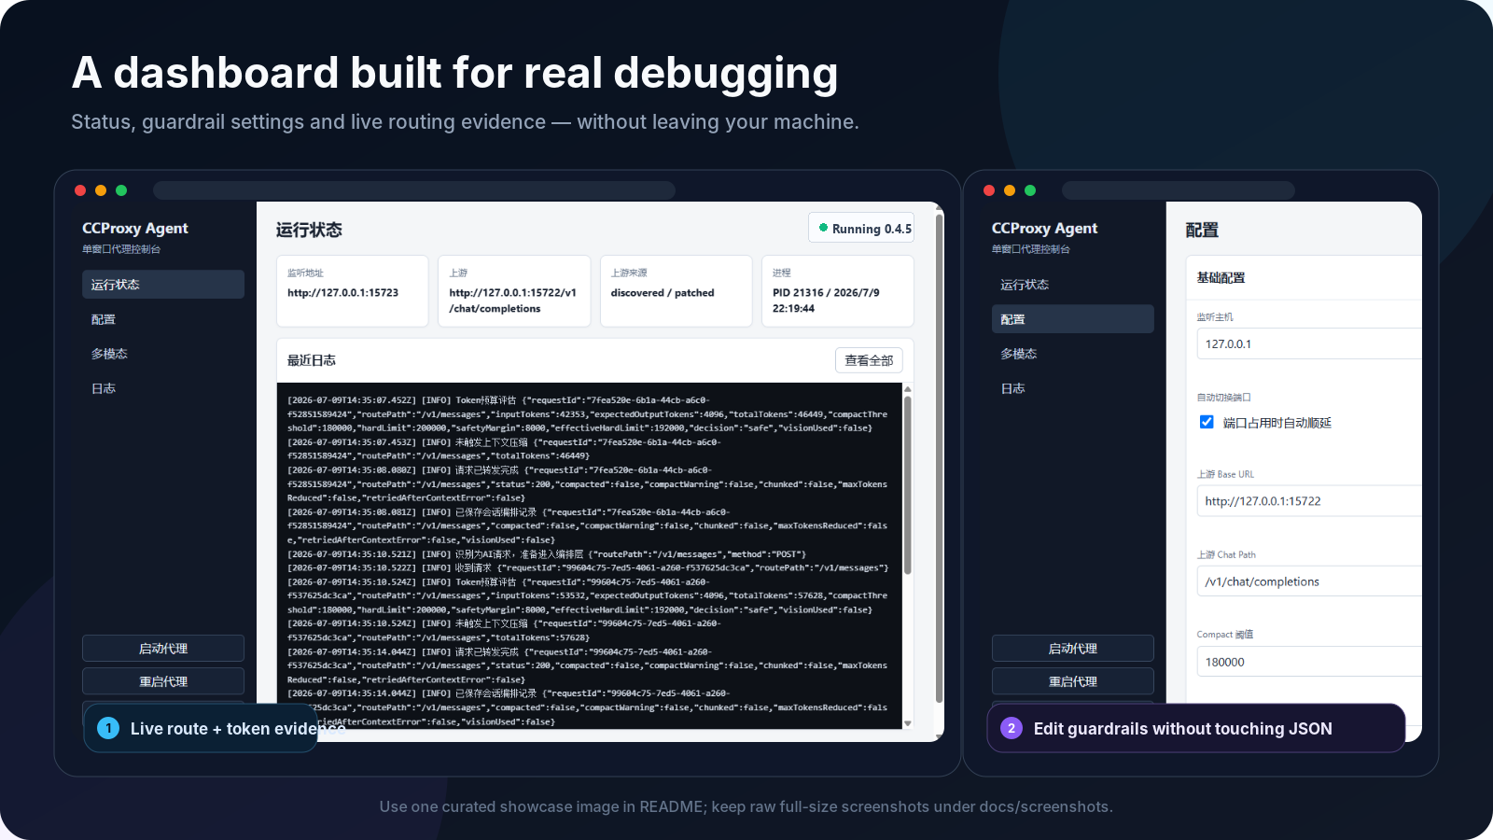Click the log panel scrollbar thumb
The width and height of the screenshot is (1493, 840).
point(907,485)
